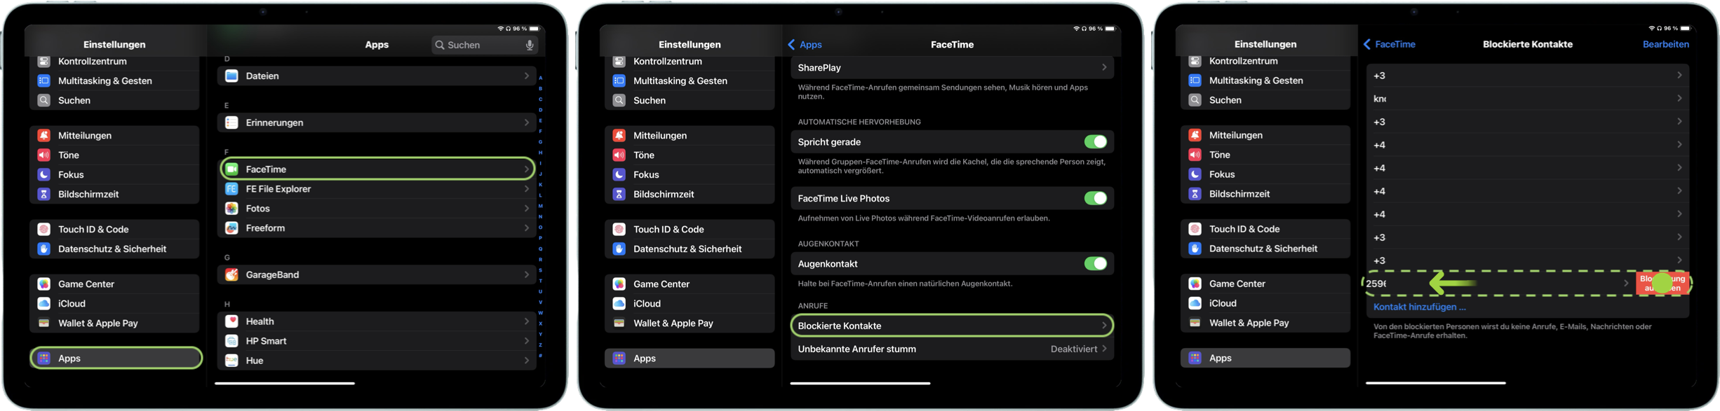
Task: Tap the Bearbeiten button
Action: (x=1665, y=44)
